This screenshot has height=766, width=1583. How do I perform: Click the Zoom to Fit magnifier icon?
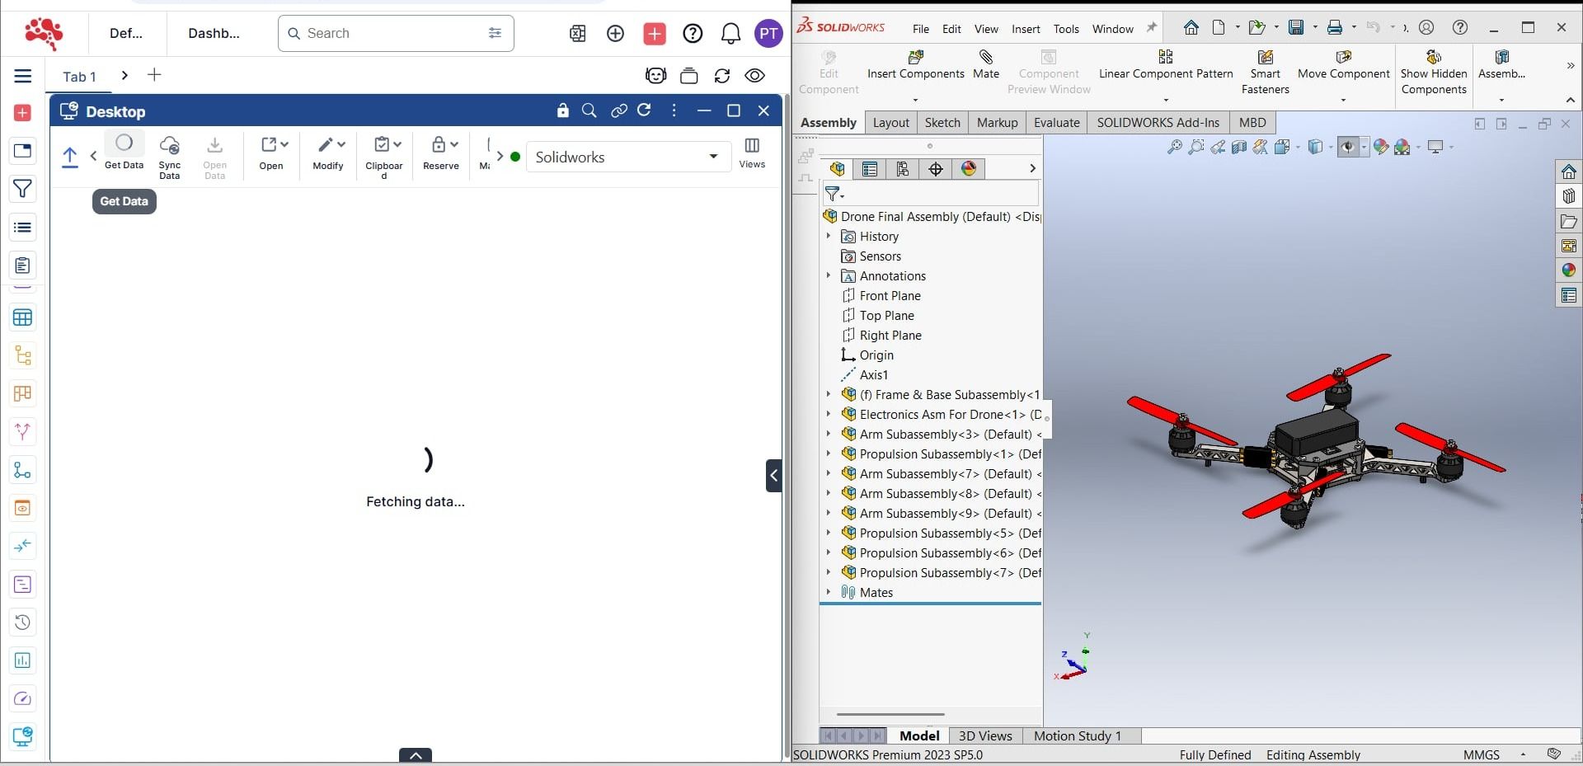1174,147
